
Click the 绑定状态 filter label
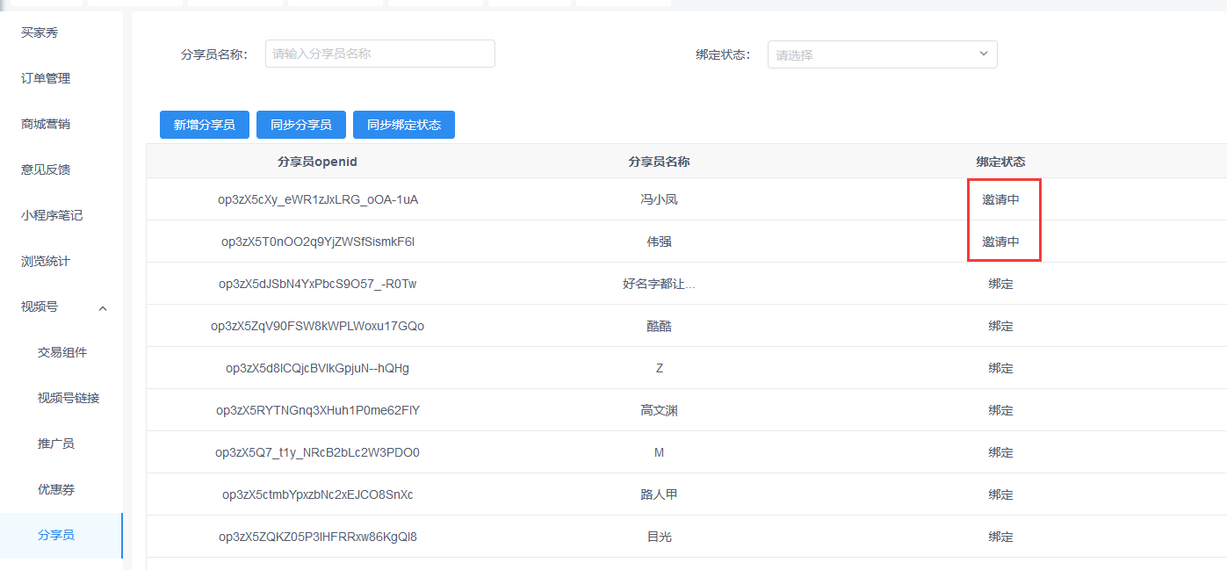coord(724,54)
